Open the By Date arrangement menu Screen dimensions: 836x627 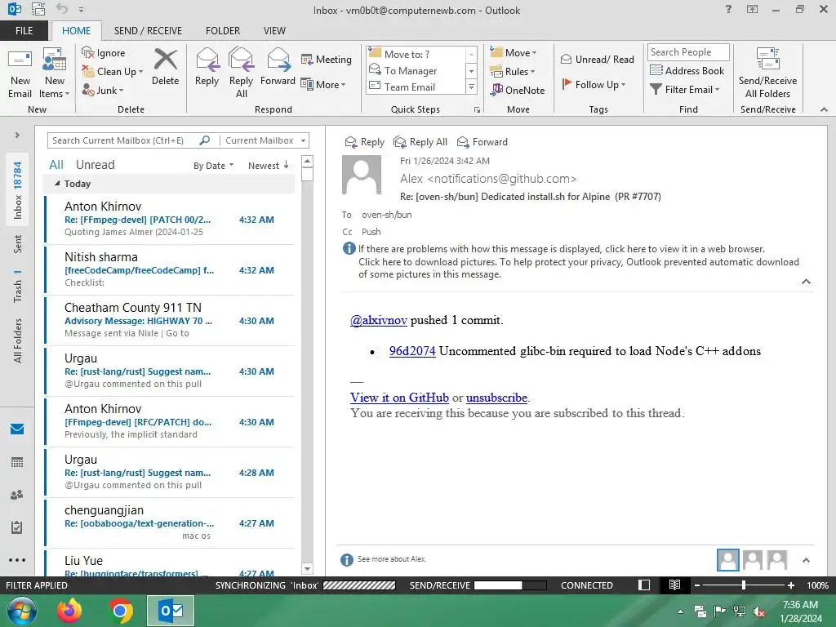213,165
